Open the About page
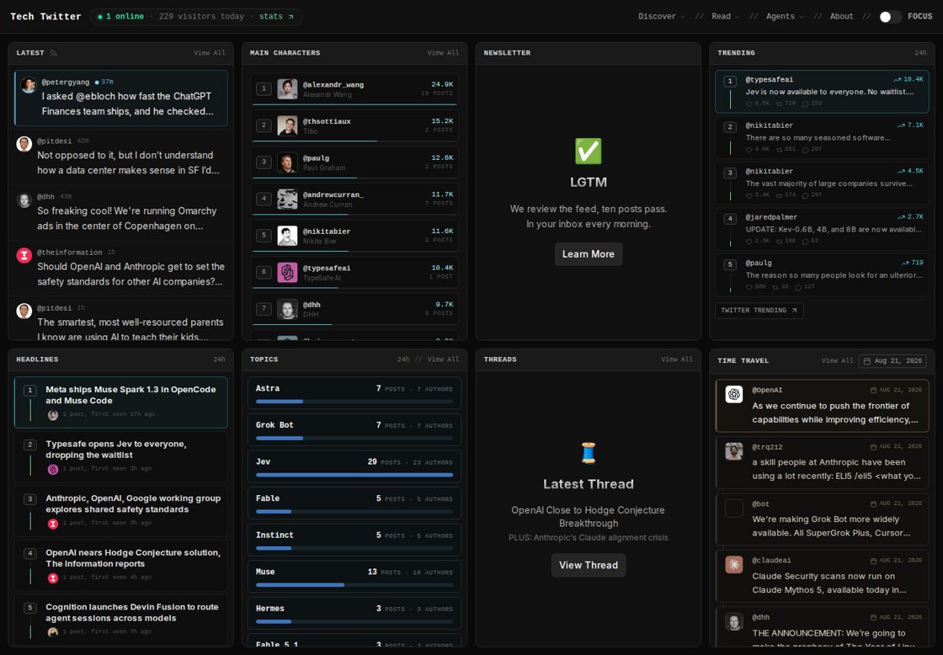The image size is (943, 655). (841, 17)
